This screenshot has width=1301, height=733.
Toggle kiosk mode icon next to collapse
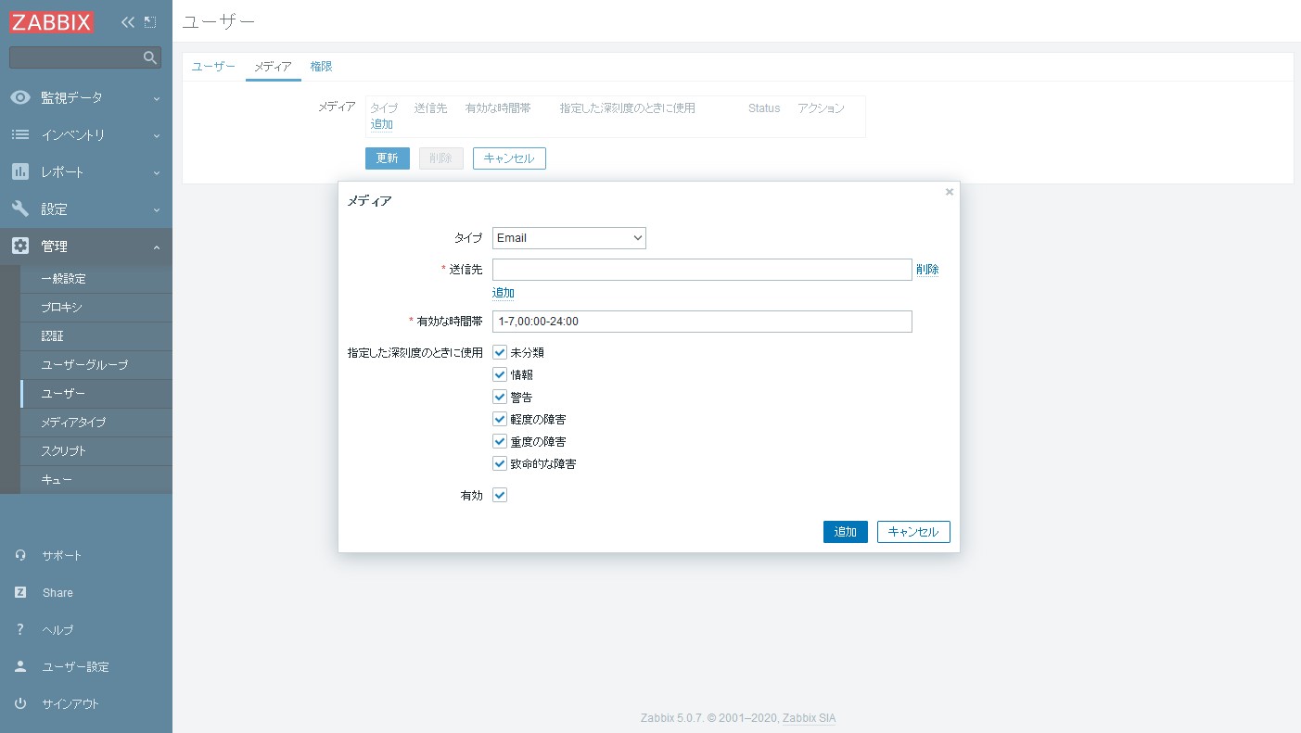point(150,22)
